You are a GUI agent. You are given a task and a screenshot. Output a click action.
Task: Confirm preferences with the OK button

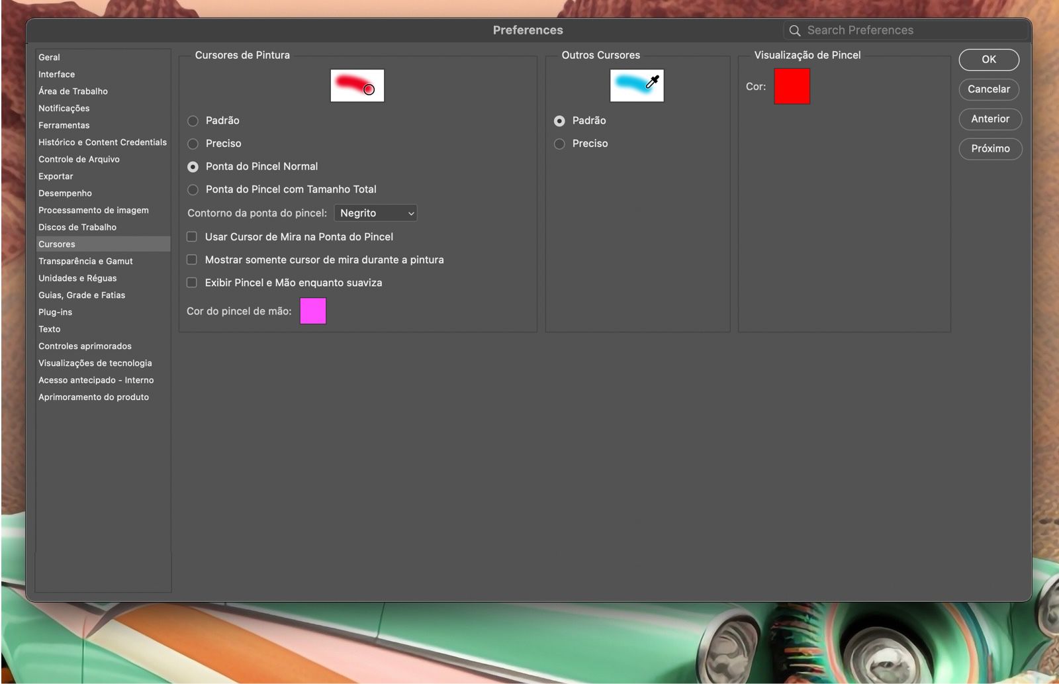989,60
